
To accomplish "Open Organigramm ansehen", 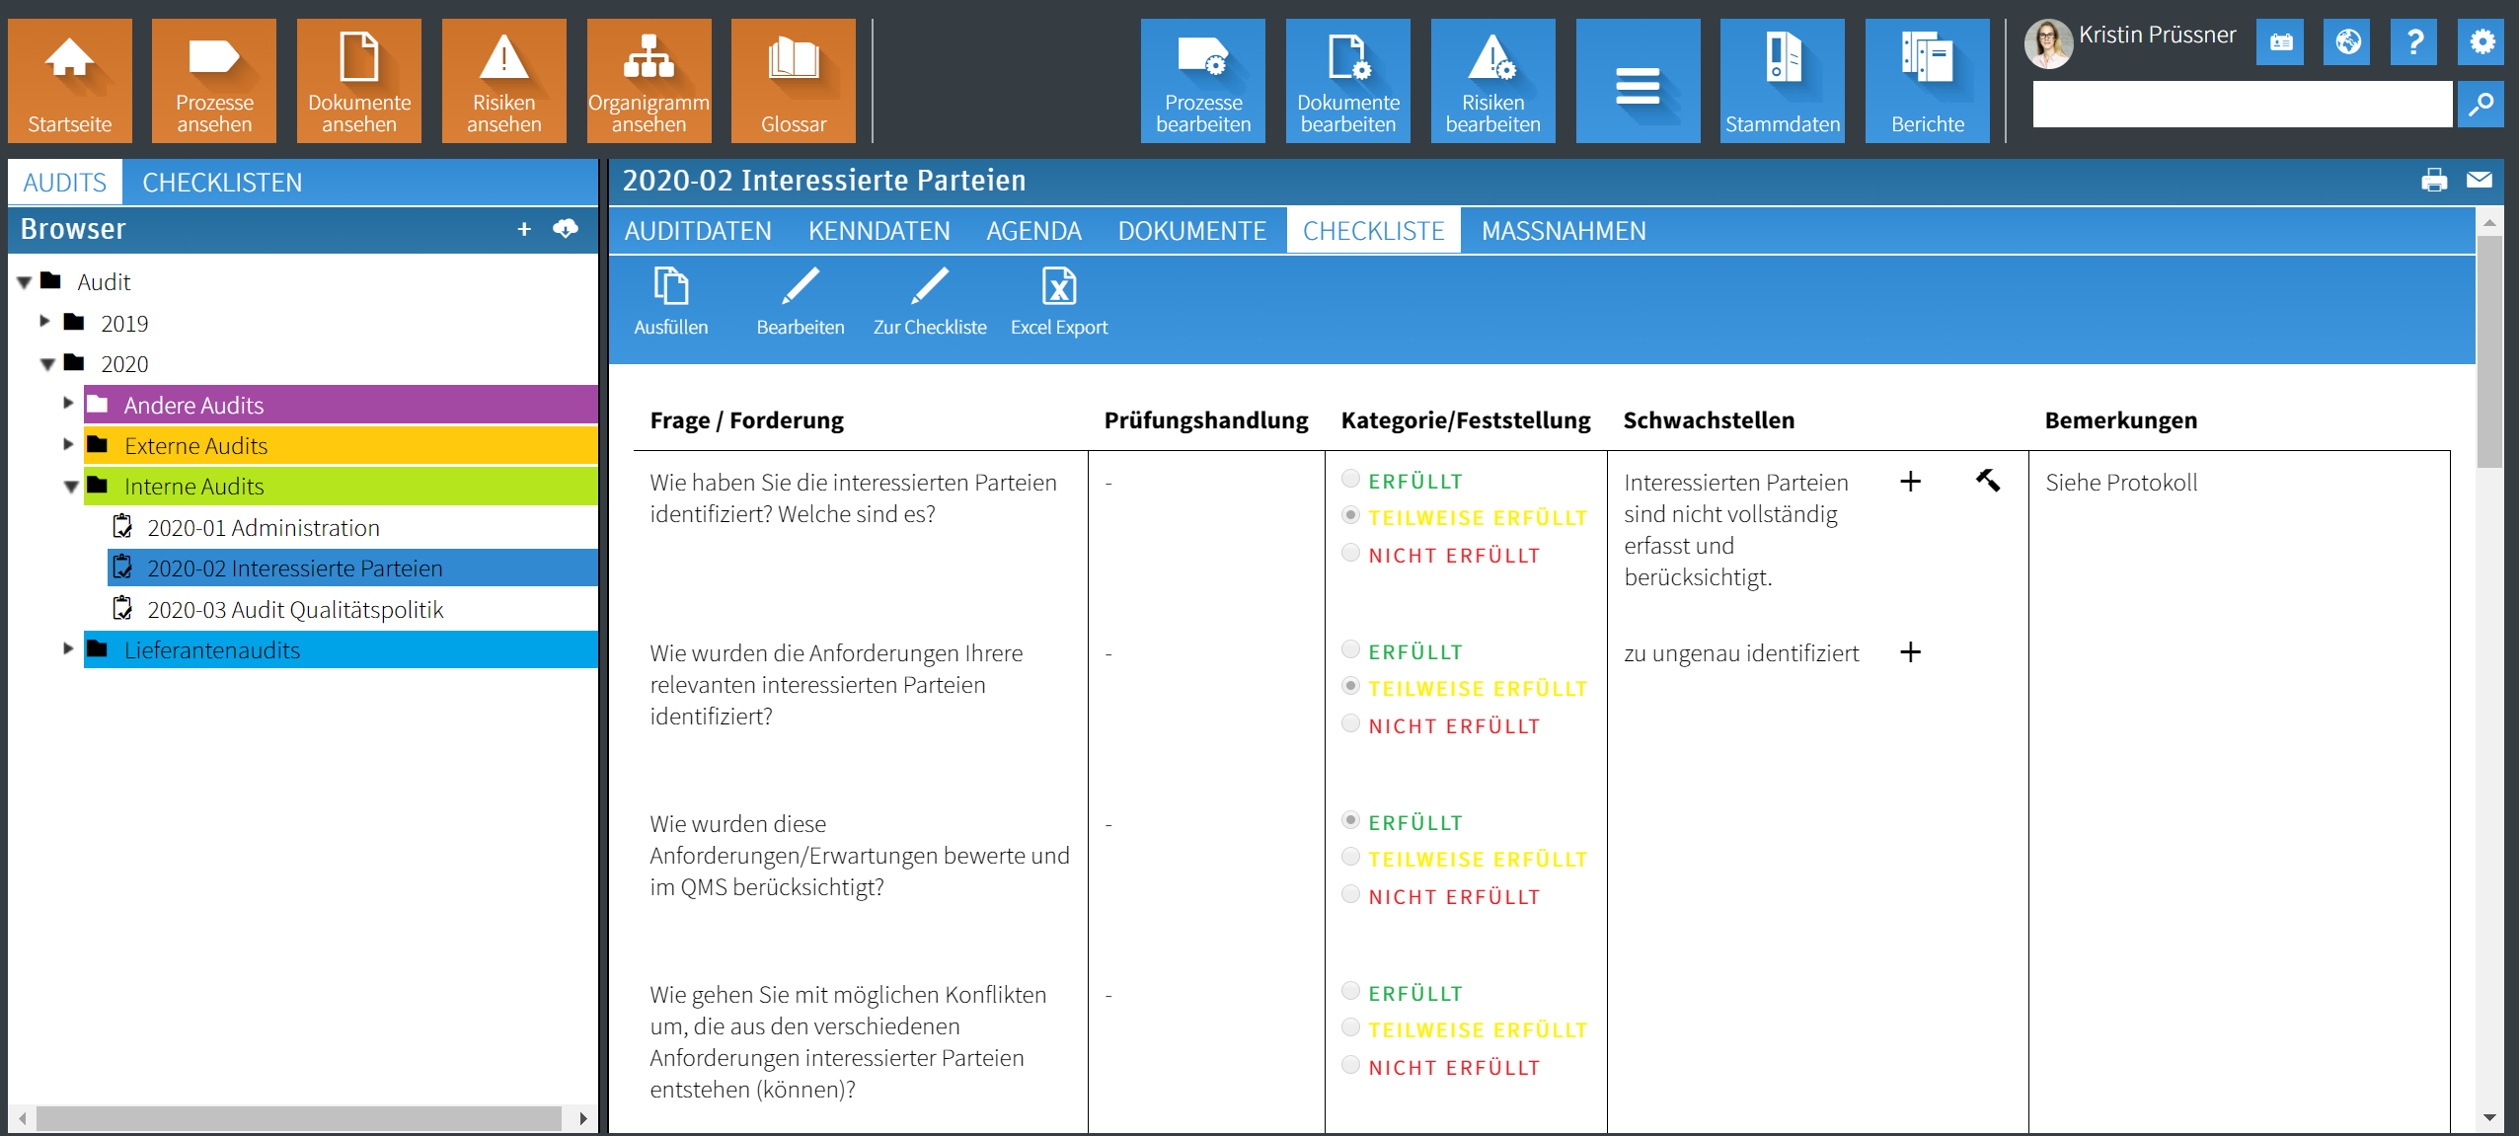I will click(x=649, y=79).
